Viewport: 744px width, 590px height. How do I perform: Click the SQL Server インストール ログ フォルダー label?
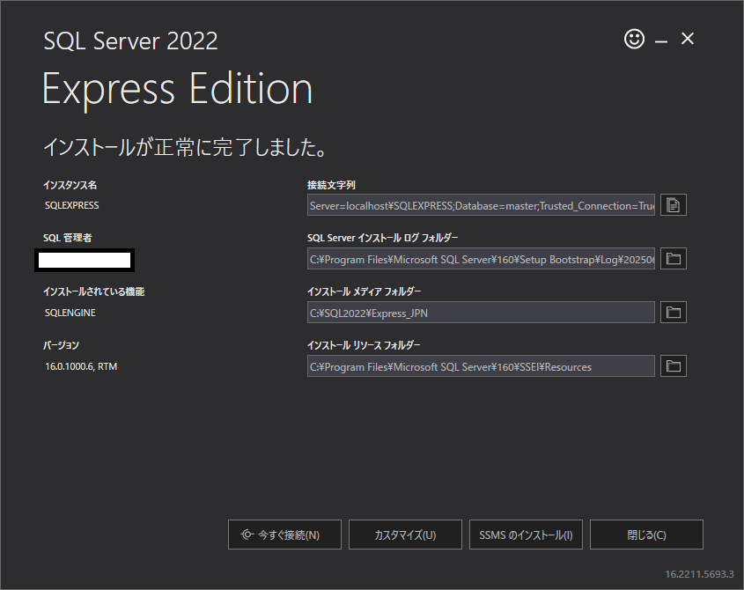(383, 238)
